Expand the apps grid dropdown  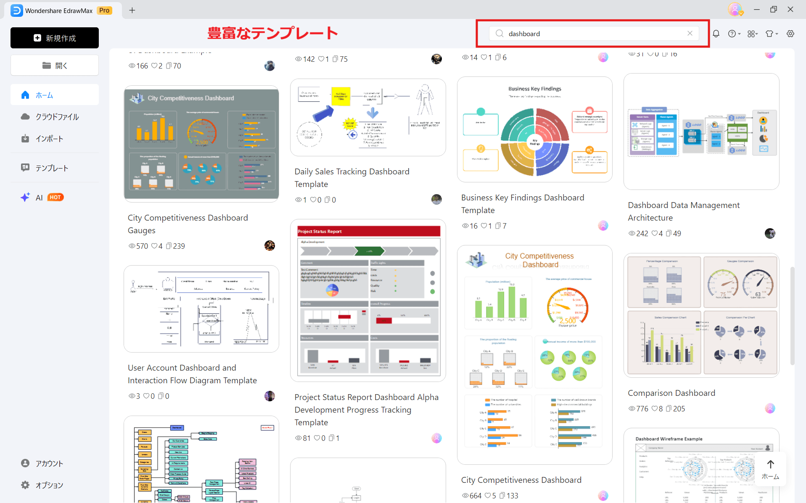(x=753, y=34)
